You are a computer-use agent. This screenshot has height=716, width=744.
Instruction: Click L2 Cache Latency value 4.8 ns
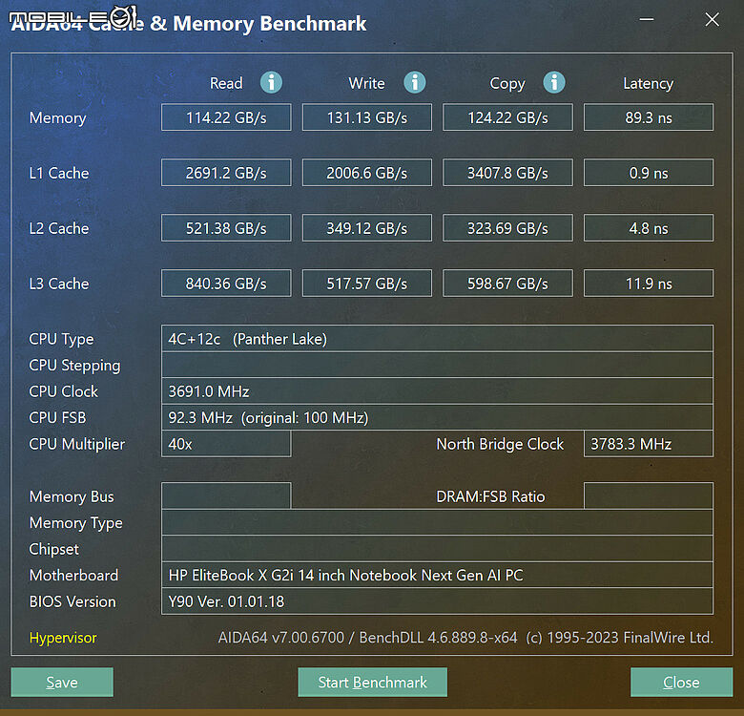click(x=649, y=228)
